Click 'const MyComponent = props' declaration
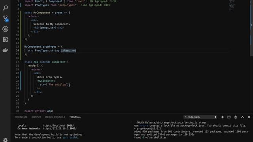The image size is (253, 142). (x=47, y=13)
